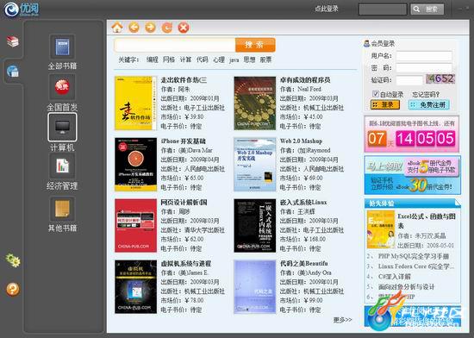
Task: Open online store sidebar globe icon
Action: click(x=13, y=72)
